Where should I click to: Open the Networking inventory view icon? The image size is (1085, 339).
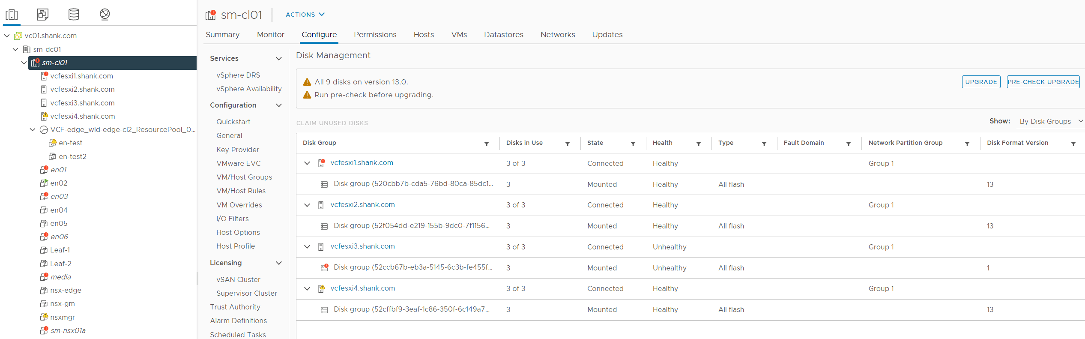(x=105, y=14)
